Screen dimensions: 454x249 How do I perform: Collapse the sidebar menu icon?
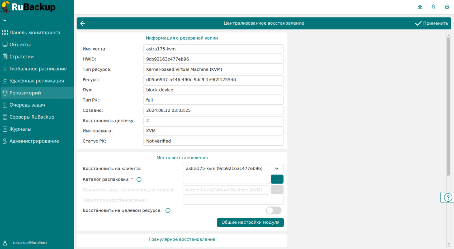(4, 20)
